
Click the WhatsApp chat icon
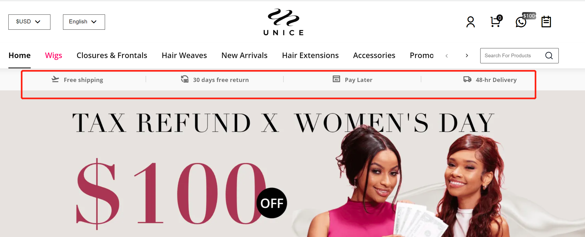click(x=521, y=22)
